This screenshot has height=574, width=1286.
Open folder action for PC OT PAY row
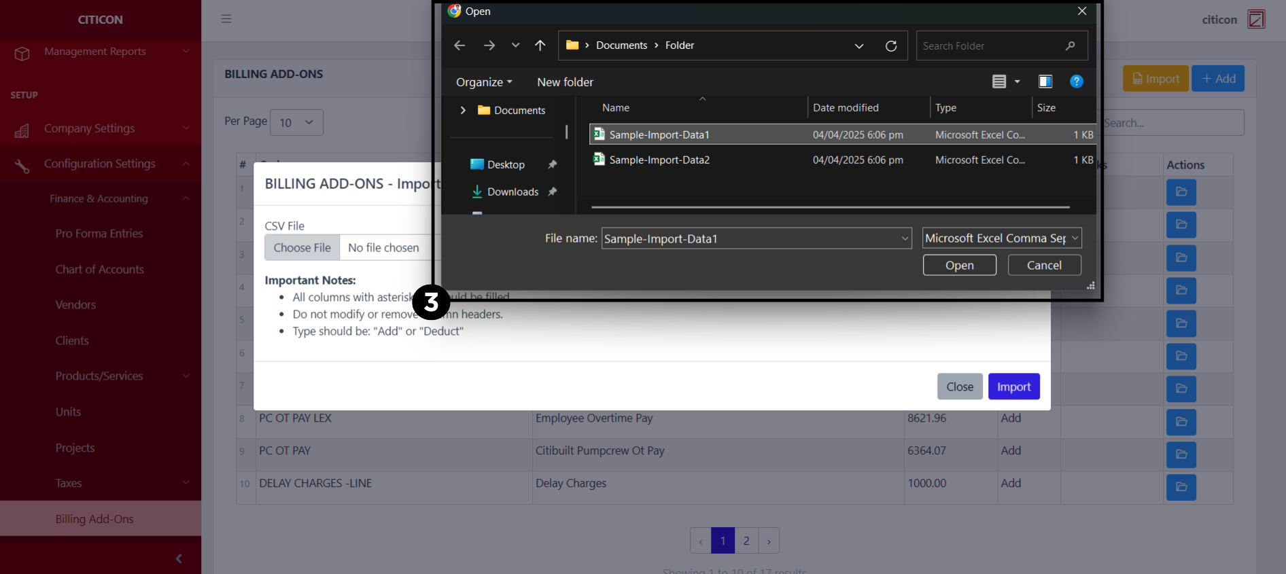click(x=1181, y=454)
